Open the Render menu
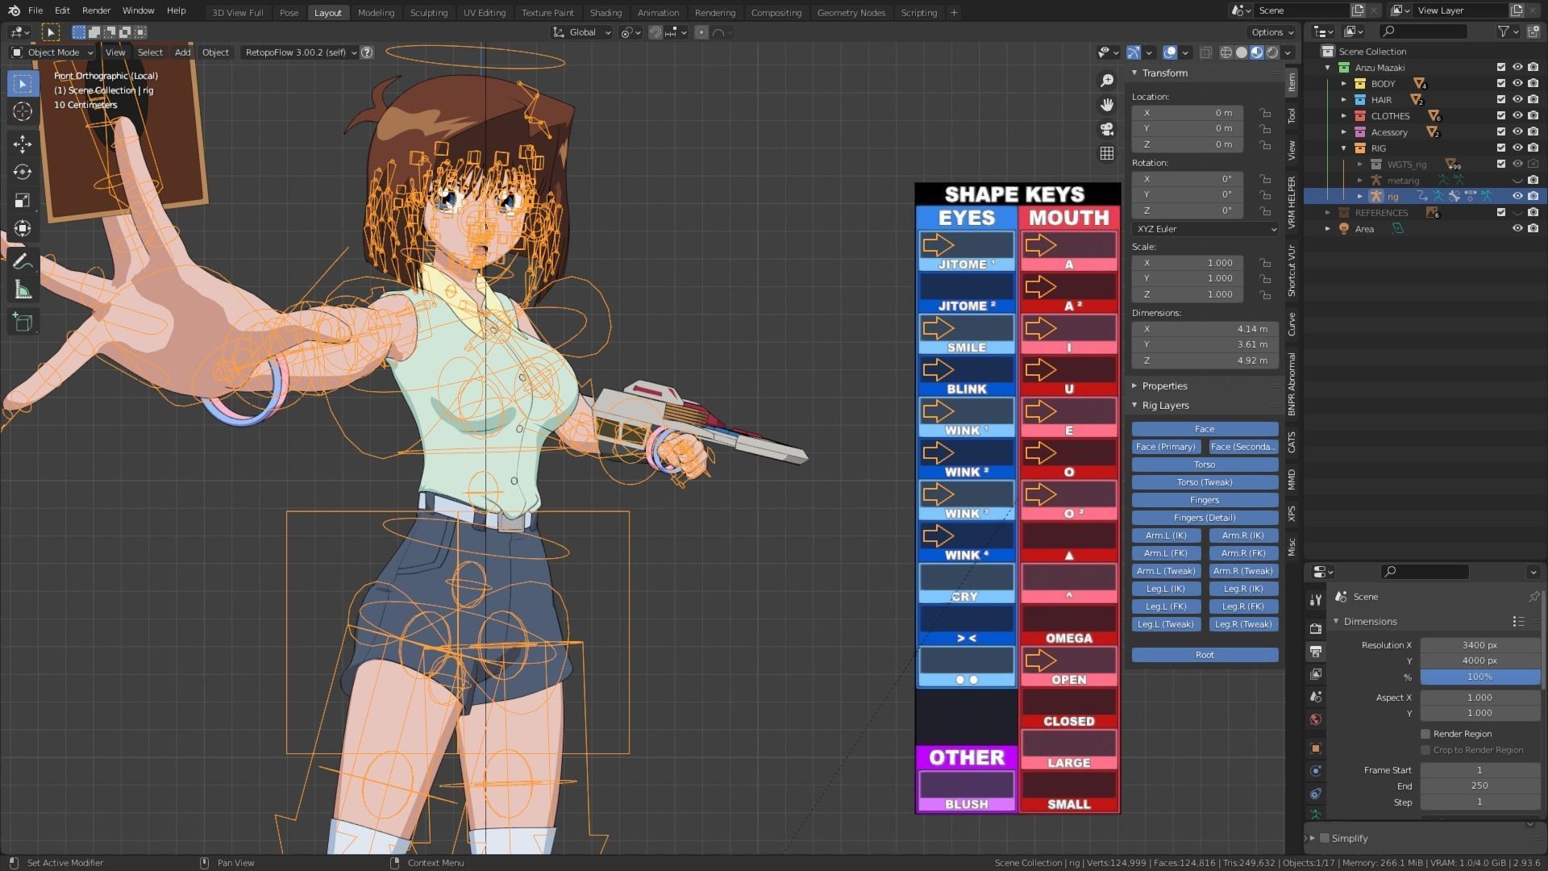This screenshot has width=1548, height=871. [96, 11]
